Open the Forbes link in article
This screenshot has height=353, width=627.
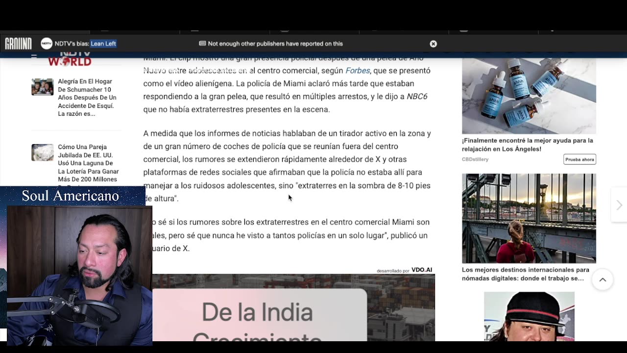click(358, 71)
